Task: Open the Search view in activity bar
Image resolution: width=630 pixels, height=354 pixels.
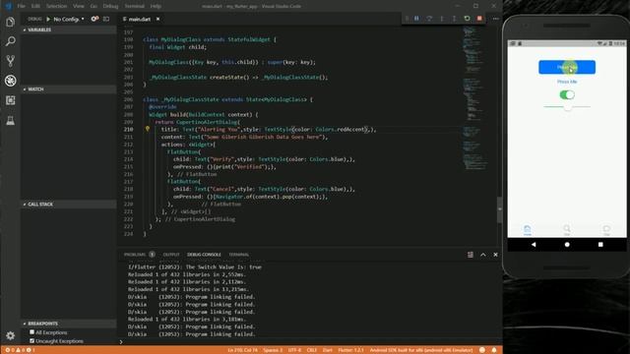Action: pos(11,41)
